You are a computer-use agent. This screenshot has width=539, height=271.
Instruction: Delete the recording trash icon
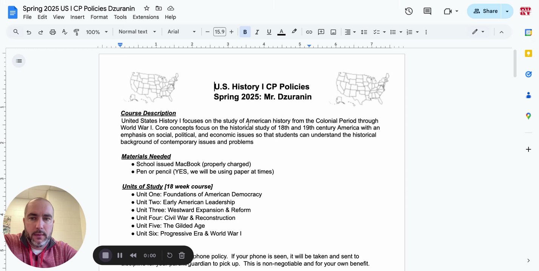[182, 256]
